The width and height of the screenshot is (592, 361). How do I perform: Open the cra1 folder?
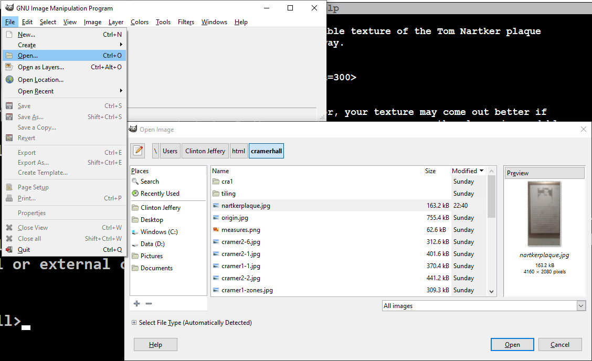[227, 182]
